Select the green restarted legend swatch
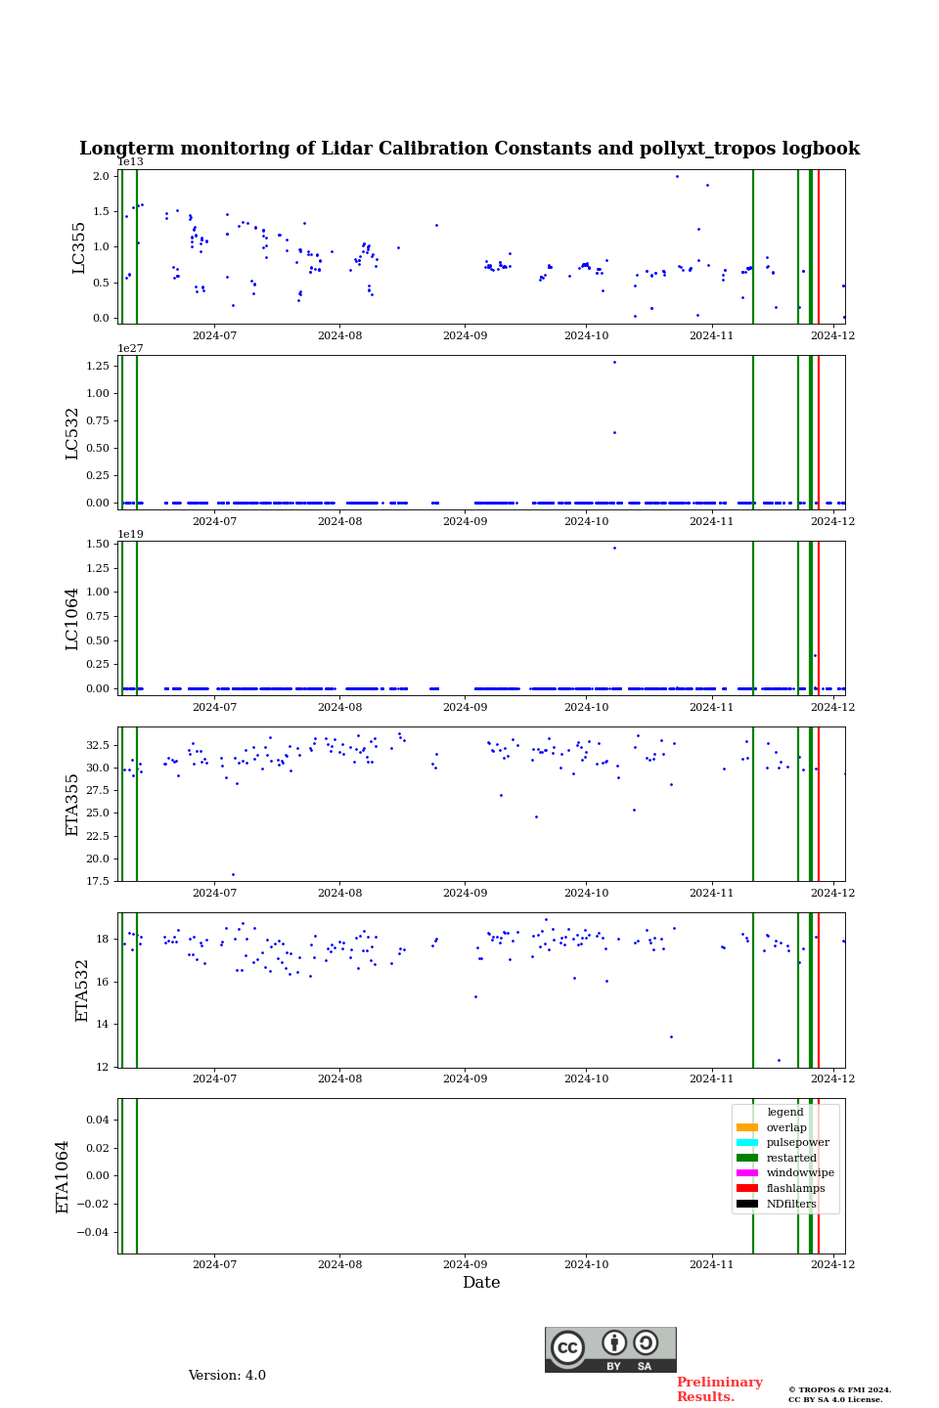939x1408 pixels. tap(746, 1158)
